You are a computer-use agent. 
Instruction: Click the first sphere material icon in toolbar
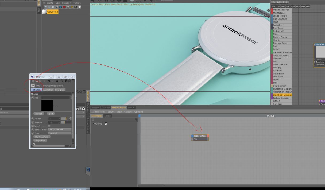[x=45, y=7]
